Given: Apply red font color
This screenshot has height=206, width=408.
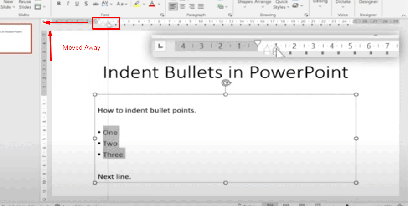Looking at the screenshot, I should coord(152,4).
